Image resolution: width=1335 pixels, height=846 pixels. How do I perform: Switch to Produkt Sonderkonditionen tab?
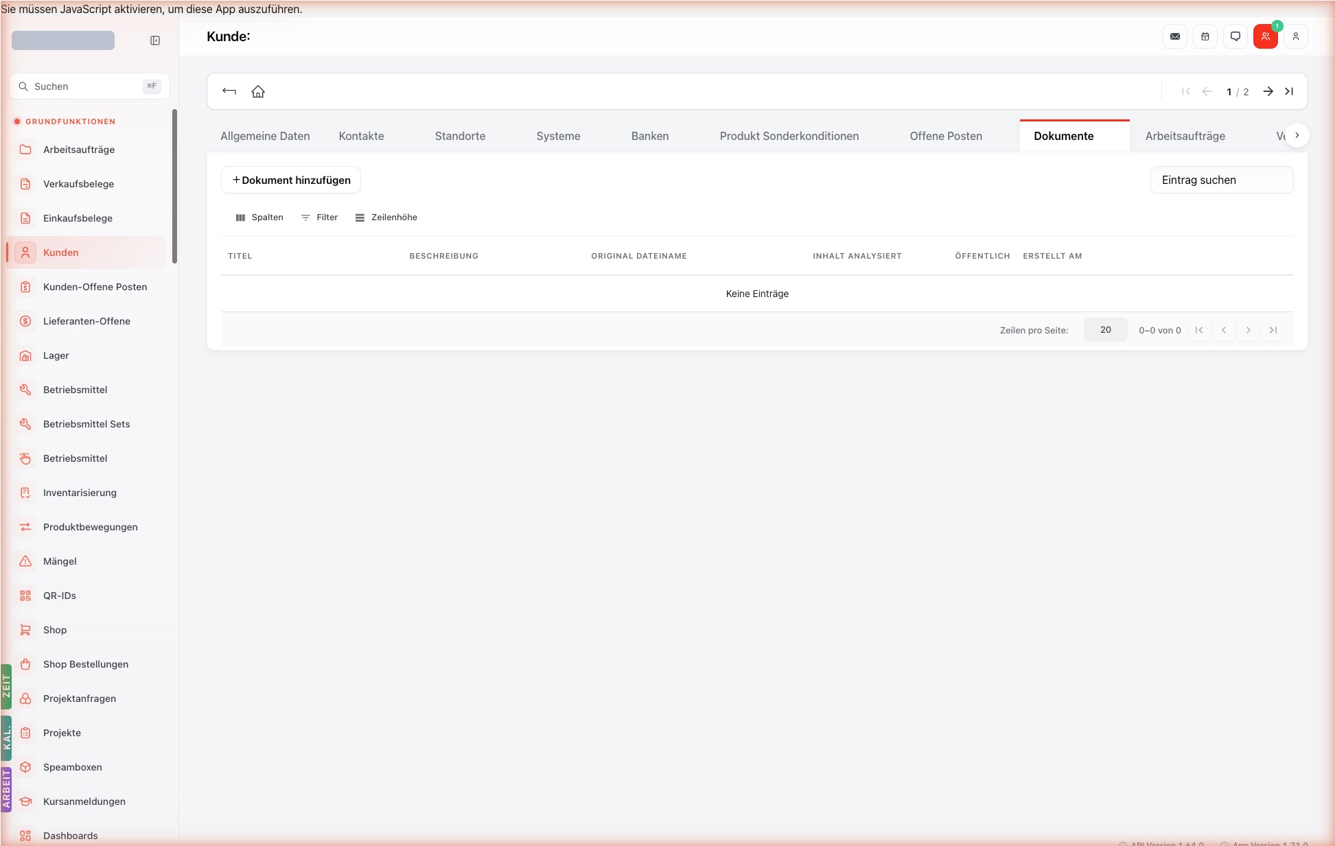(x=789, y=136)
